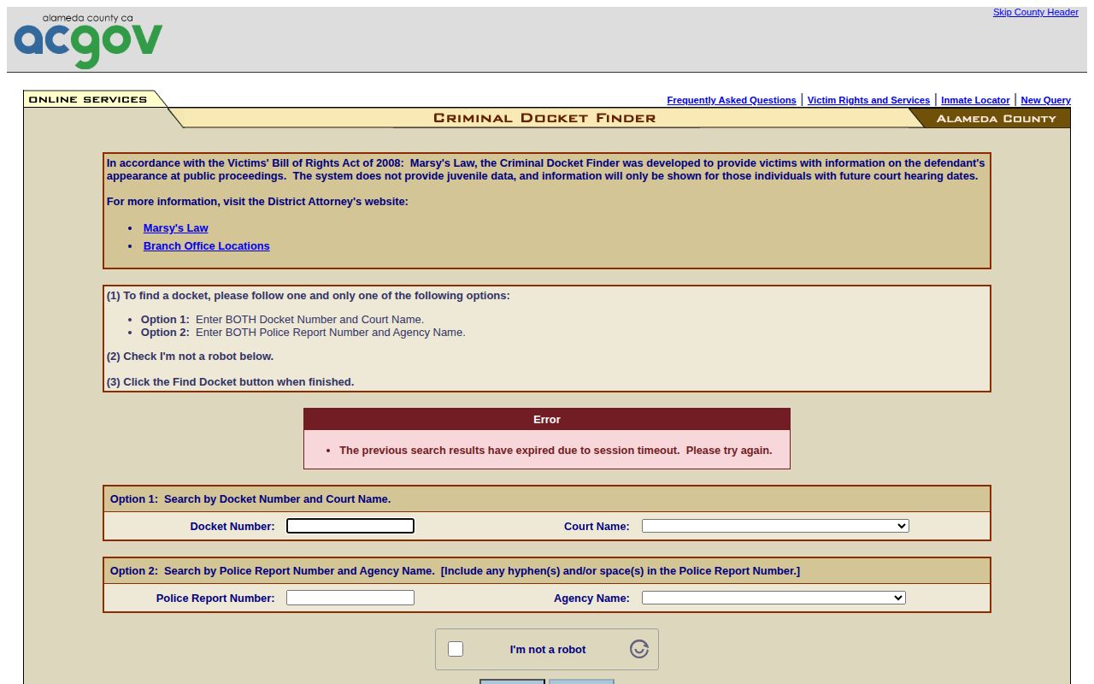Click the acgov logo
This screenshot has width=1094, height=684.
pyautogui.click(x=88, y=40)
